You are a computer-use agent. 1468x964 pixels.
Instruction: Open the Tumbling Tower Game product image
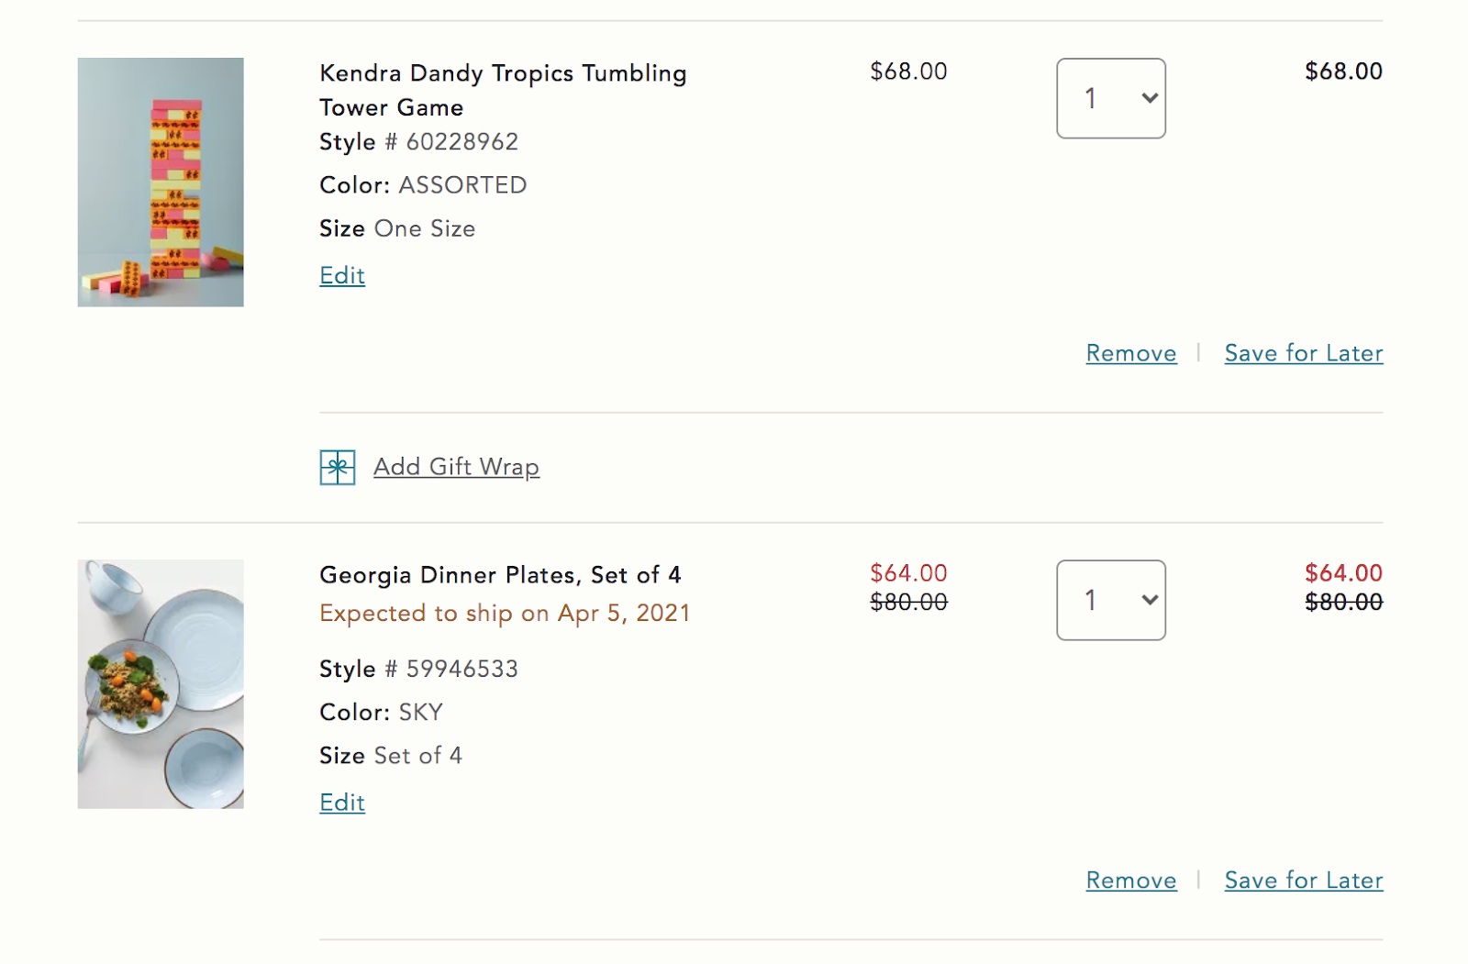161,182
